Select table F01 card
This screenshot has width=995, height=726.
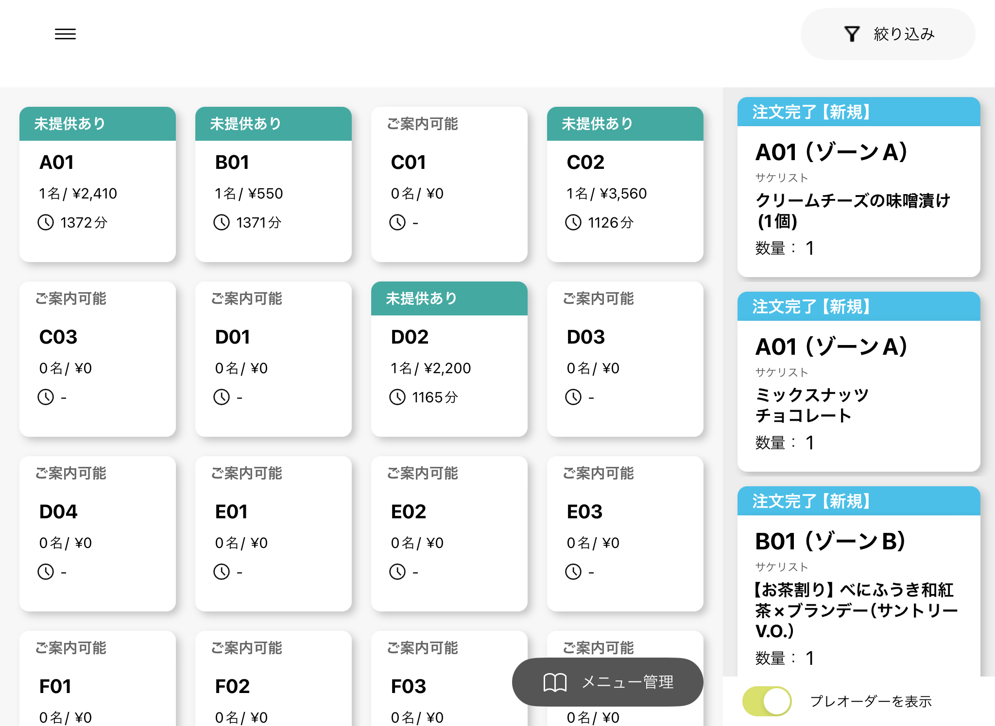pyautogui.click(x=97, y=684)
